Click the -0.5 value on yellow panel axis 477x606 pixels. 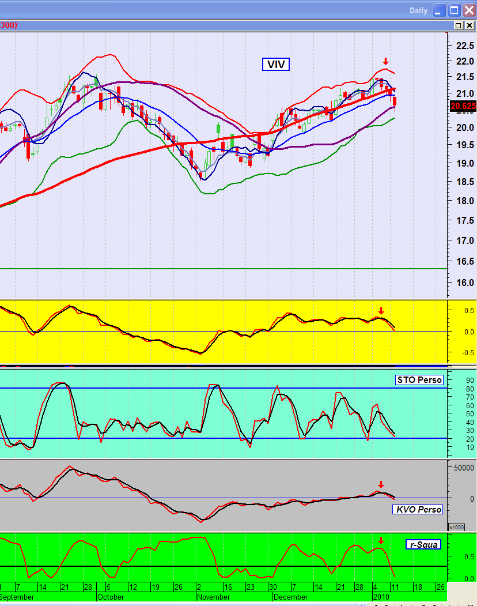point(467,352)
